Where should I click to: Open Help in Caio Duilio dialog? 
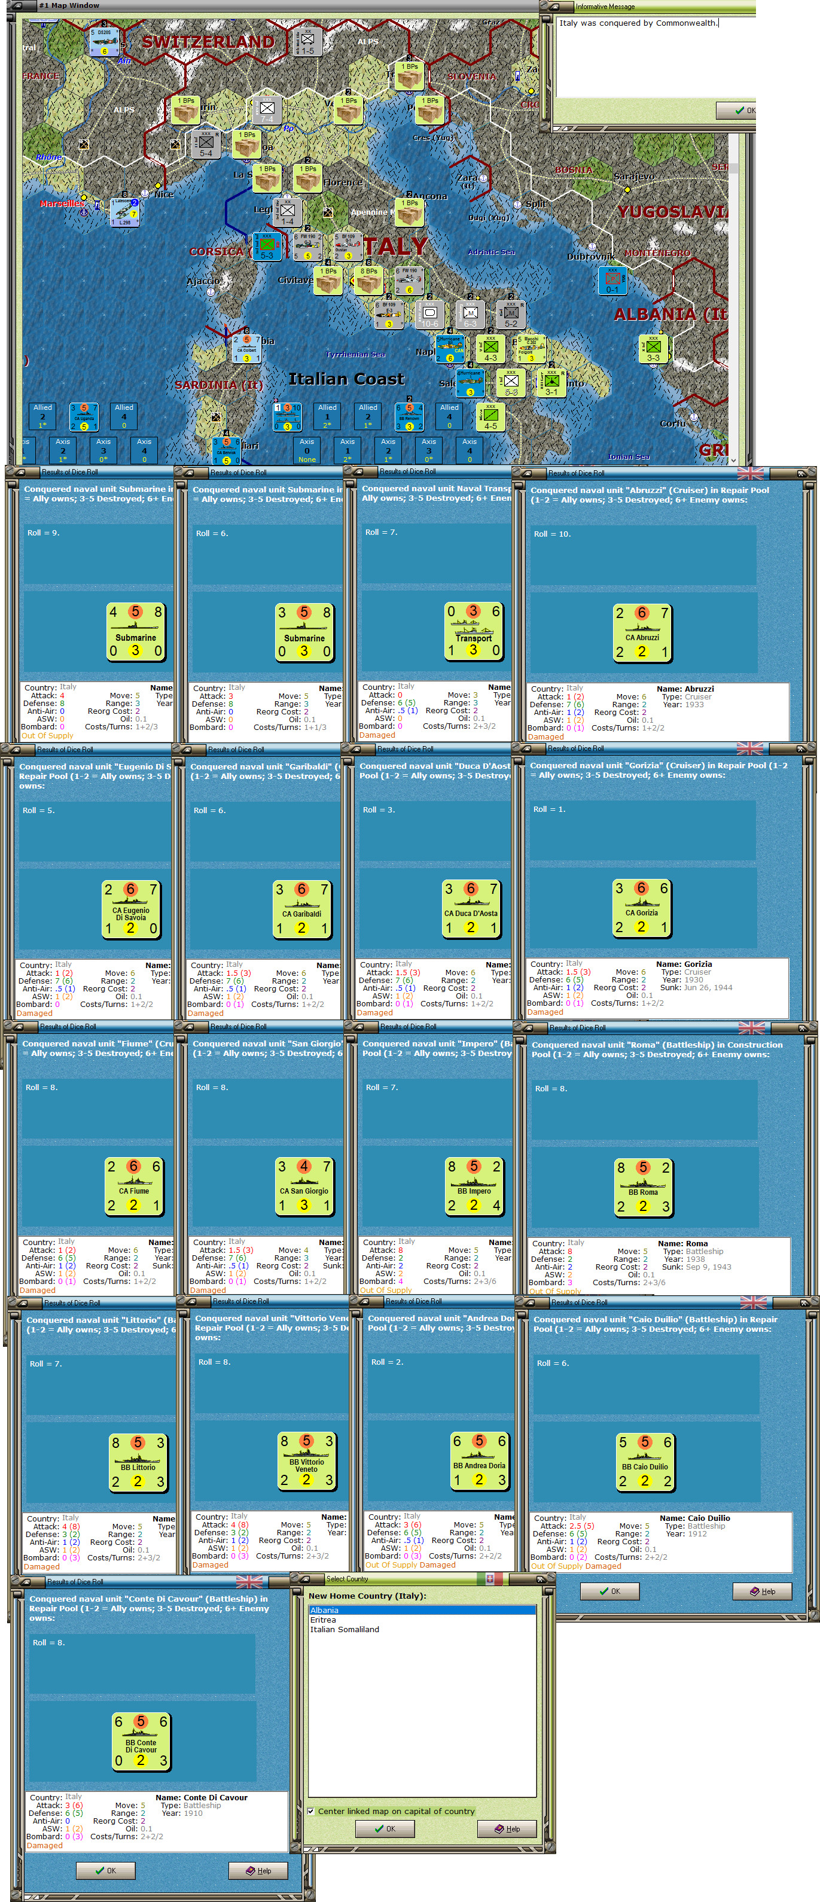[x=762, y=1591]
